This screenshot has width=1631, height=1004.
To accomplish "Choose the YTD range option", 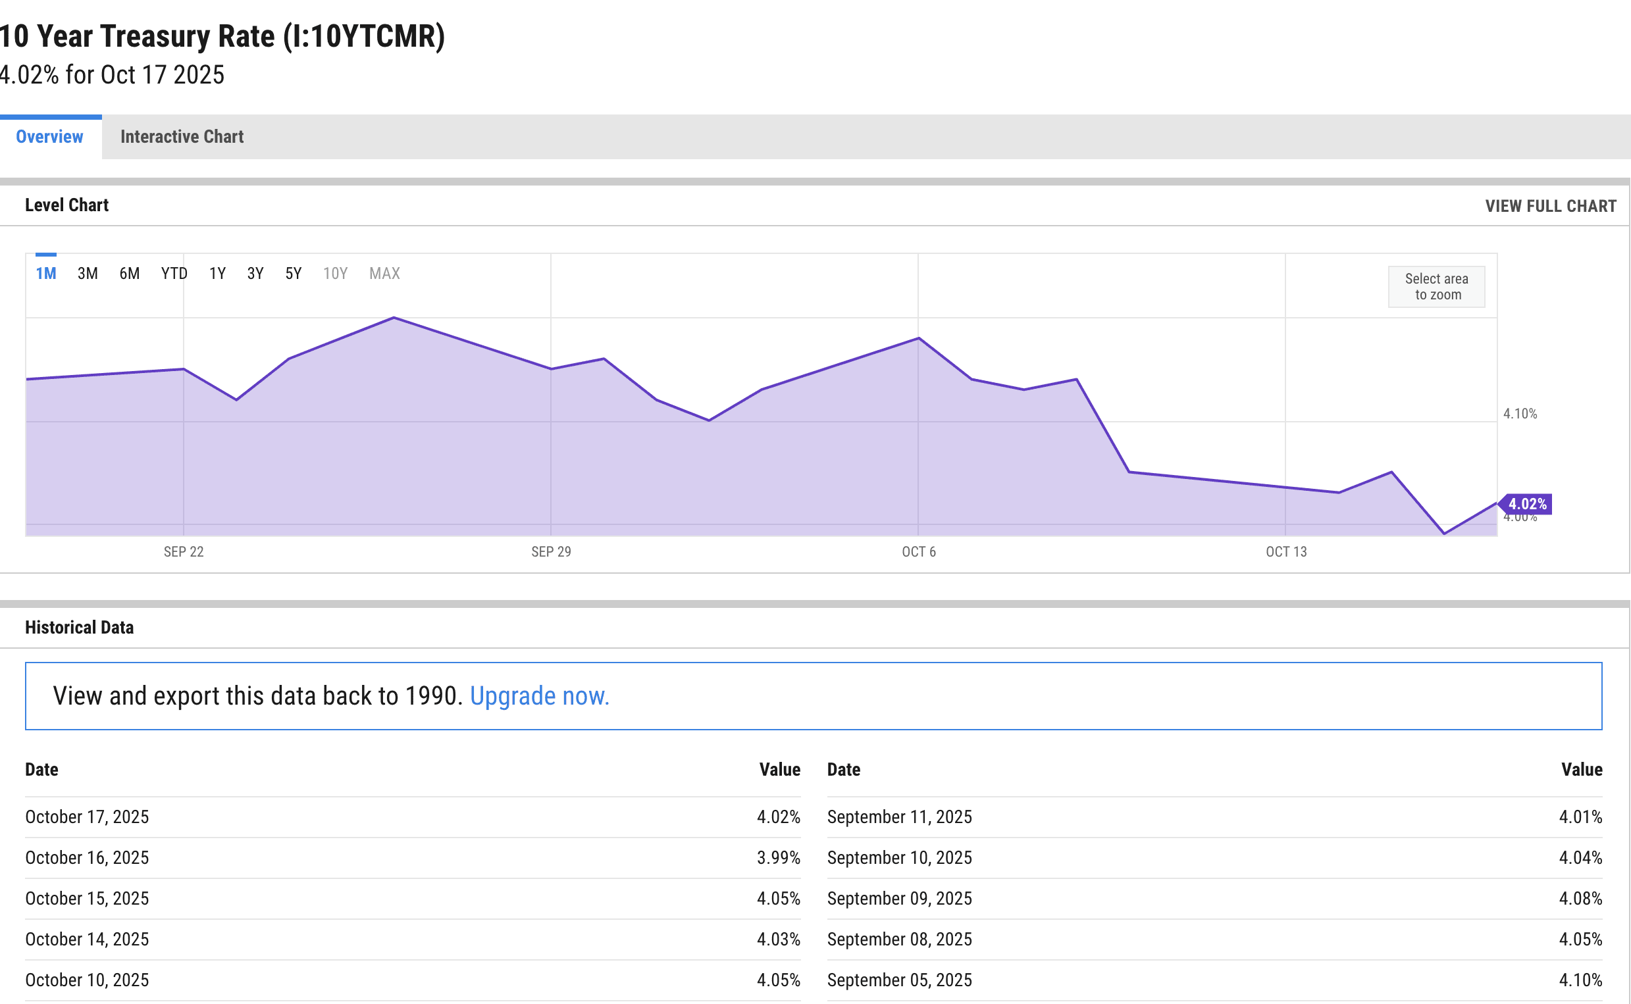I will (174, 274).
